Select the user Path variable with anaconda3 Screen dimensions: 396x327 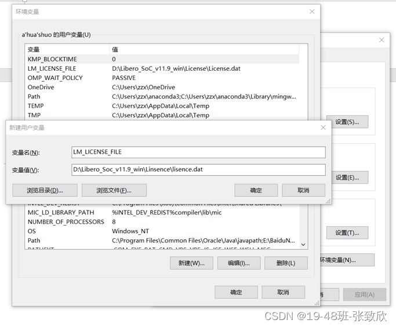tap(163, 96)
